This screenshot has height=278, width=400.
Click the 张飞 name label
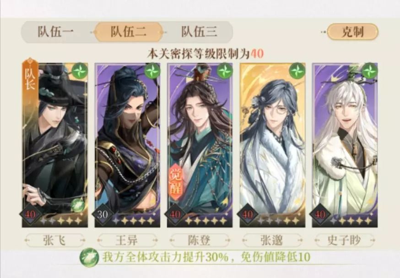pyautogui.click(x=54, y=240)
